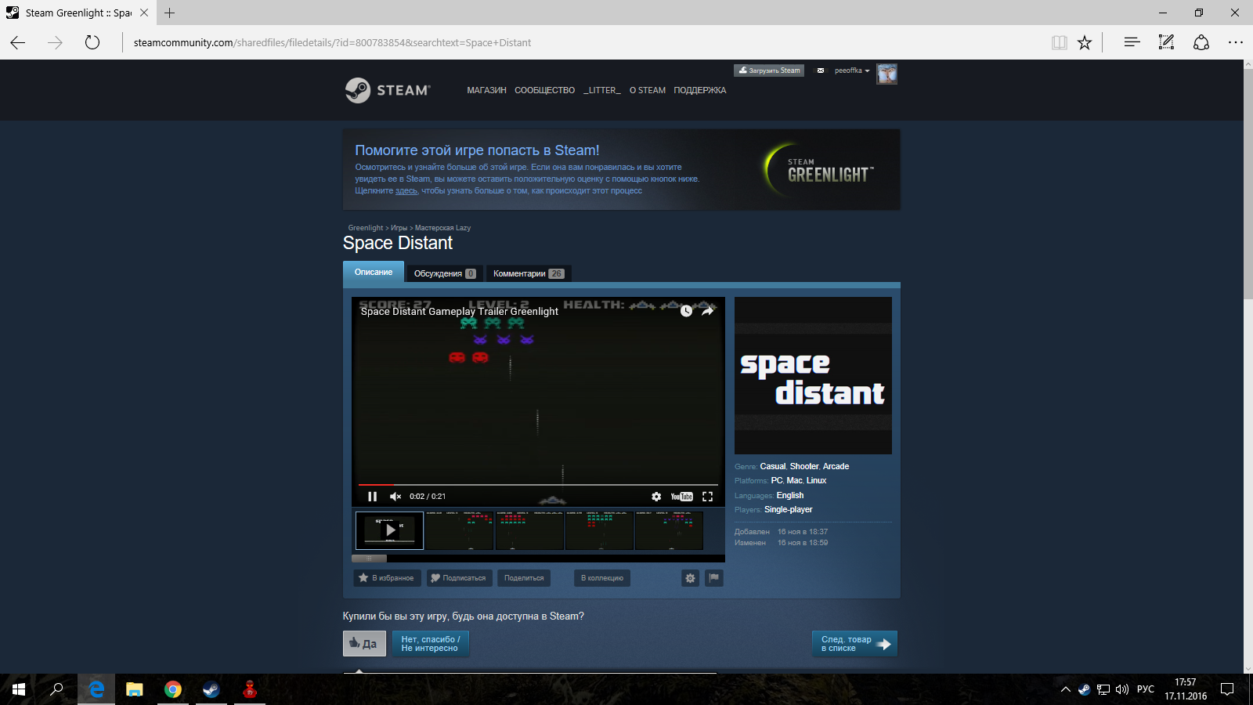Open the Edge Hub three-lines icon

[x=1132, y=42]
